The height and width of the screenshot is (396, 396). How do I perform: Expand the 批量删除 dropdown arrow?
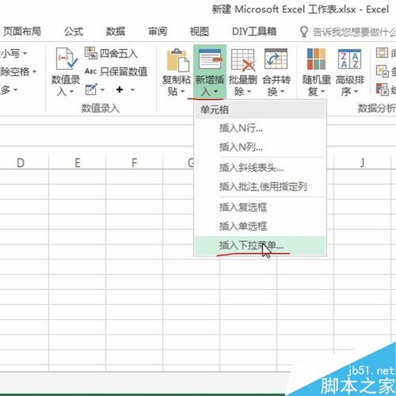[x=249, y=92]
